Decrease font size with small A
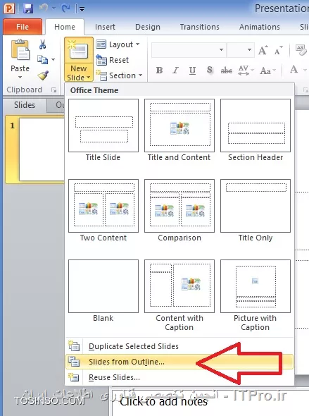Image resolution: width=309 pixels, height=416 pixels. click(278, 50)
